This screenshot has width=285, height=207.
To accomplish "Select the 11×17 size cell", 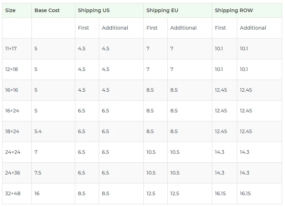I will click(x=11, y=49).
